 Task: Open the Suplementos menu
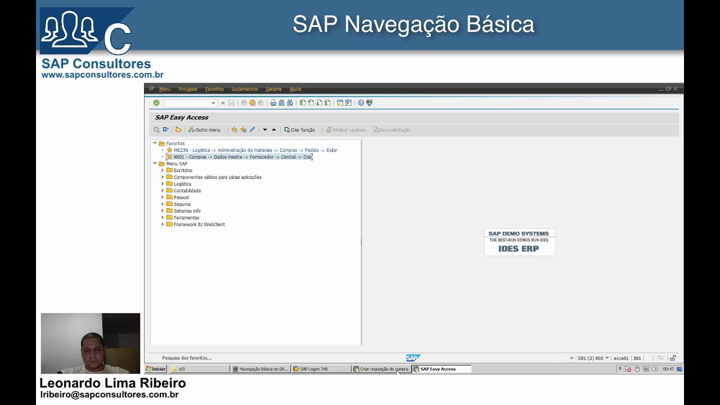[245, 89]
